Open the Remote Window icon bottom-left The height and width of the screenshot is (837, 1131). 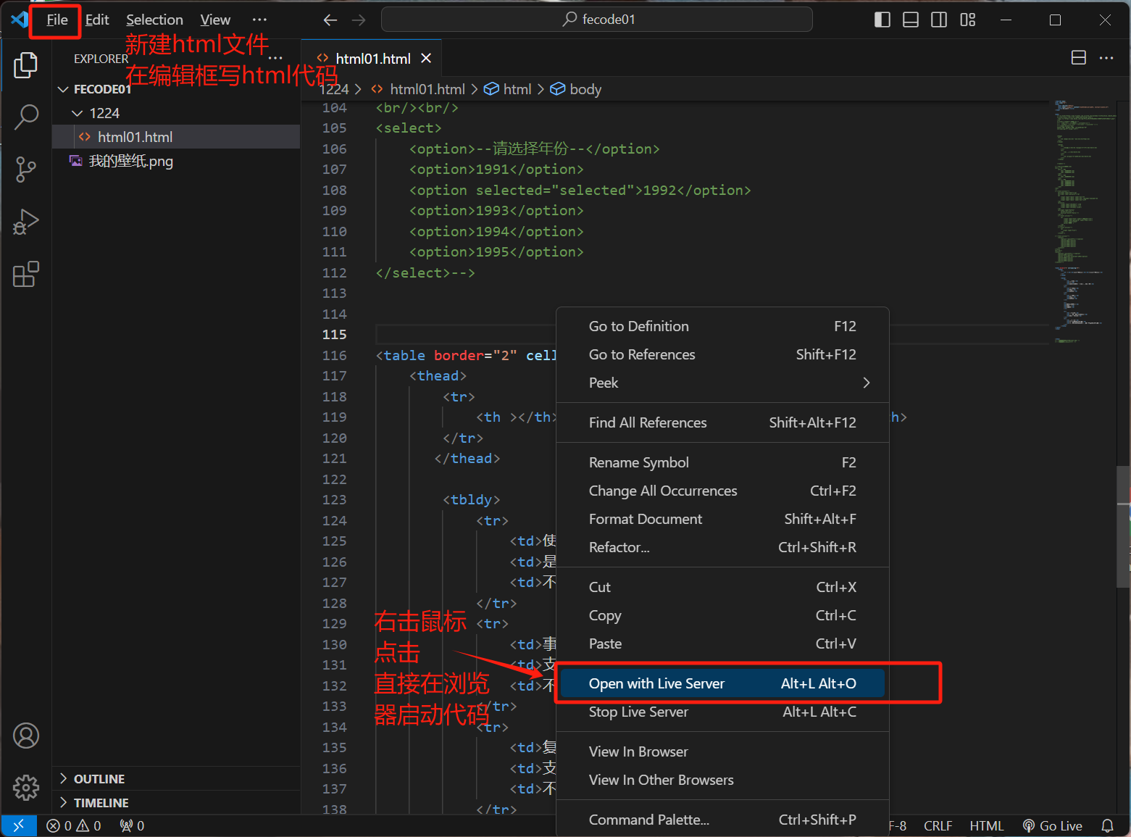[19, 825]
